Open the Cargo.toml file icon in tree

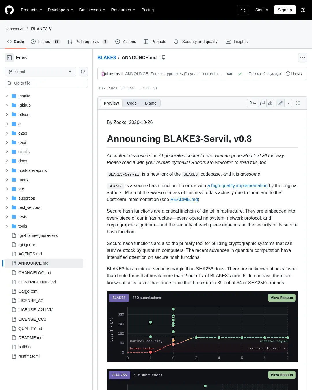[x=14, y=291]
